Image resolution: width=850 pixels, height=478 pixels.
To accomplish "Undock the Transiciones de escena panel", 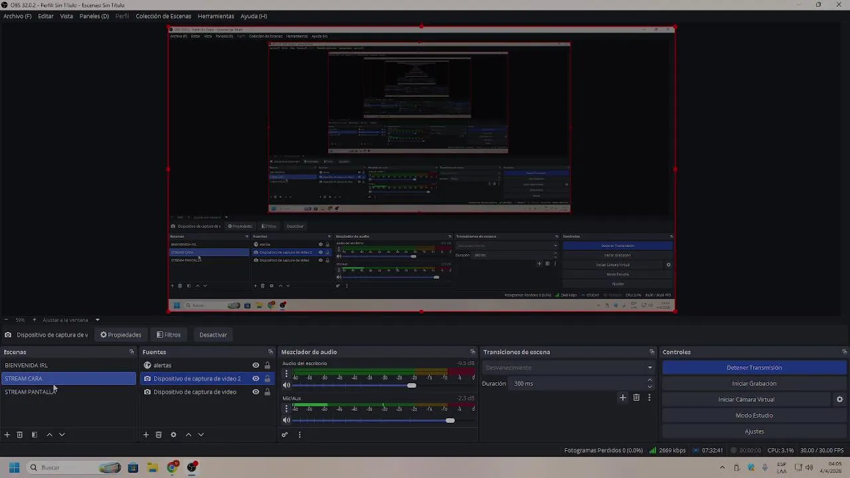I will [x=652, y=352].
